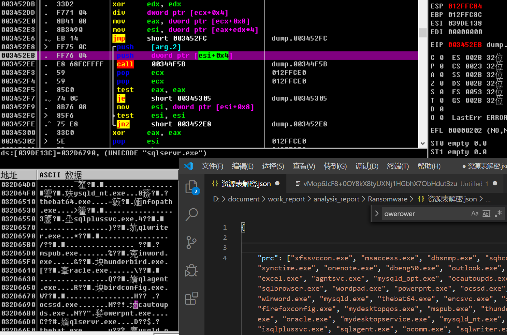Open the 终端(T) menu
Viewport: 507px width, 335px height.
398,166
